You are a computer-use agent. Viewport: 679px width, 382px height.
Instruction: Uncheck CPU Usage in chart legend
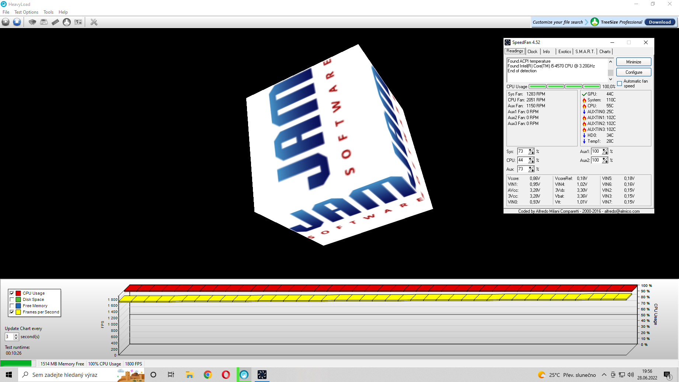point(12,294)
